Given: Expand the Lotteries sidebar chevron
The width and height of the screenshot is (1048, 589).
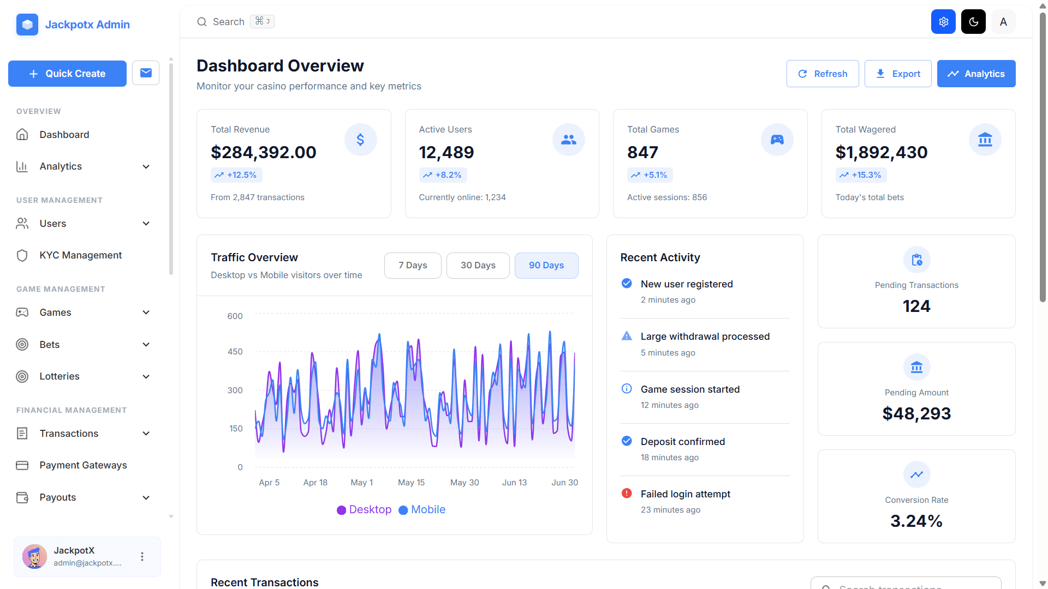Looking at the screenshot, I should tap(146, 376).
